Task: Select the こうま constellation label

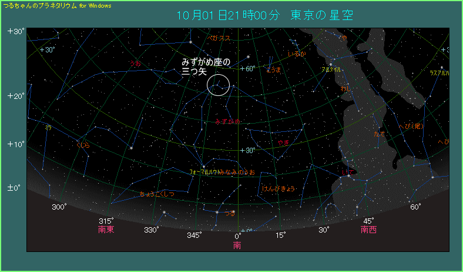Action: point(273,69)
